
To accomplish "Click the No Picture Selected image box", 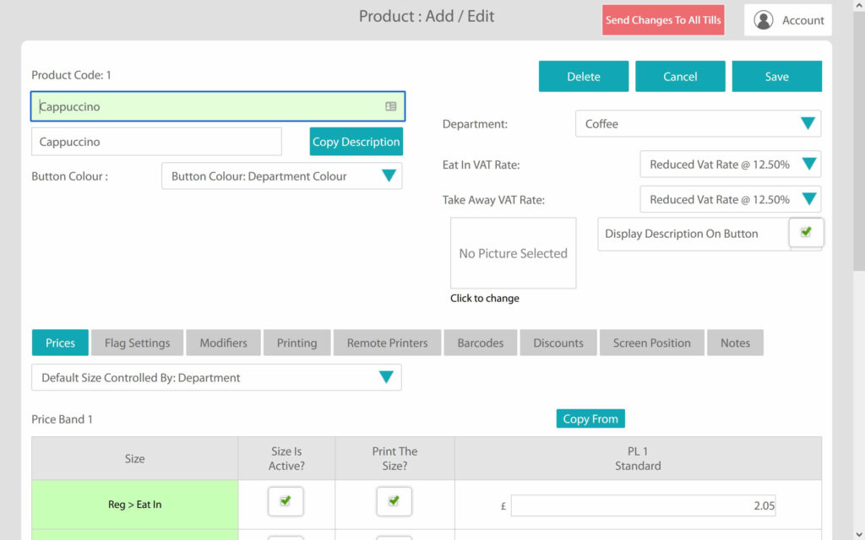I will (513, 253).
